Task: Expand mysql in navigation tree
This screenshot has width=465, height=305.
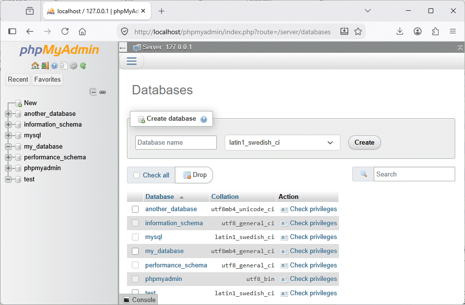Action: [8, 135]
